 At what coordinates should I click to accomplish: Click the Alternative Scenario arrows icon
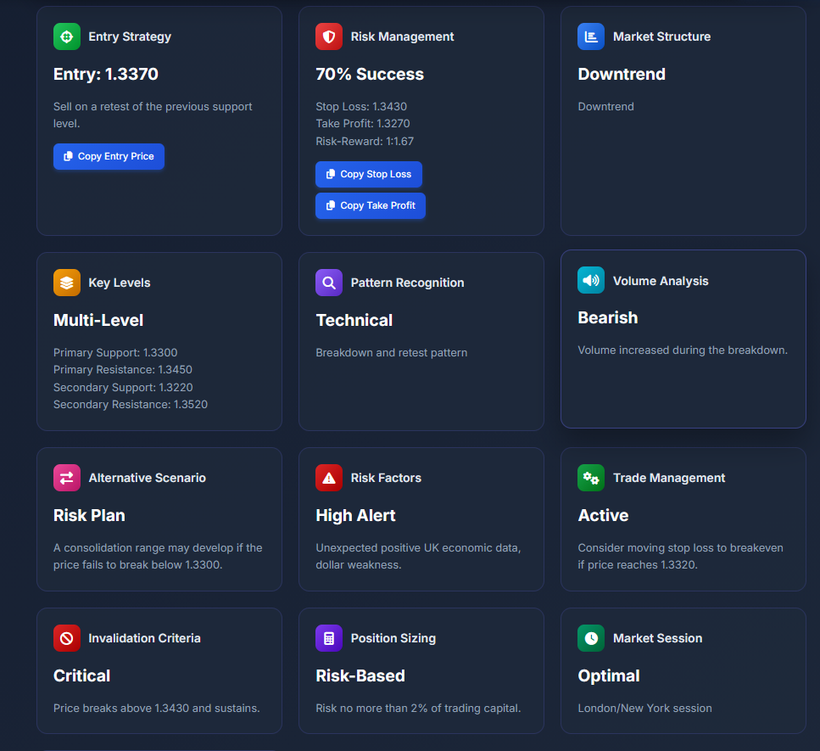66,478
